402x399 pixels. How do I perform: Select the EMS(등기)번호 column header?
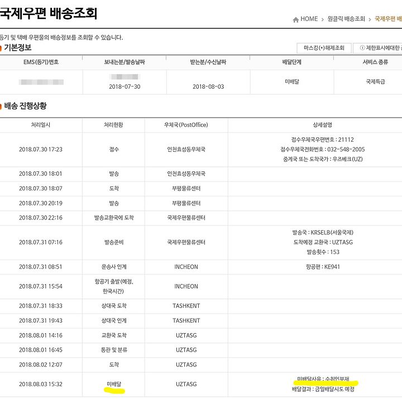click(41, 62)
